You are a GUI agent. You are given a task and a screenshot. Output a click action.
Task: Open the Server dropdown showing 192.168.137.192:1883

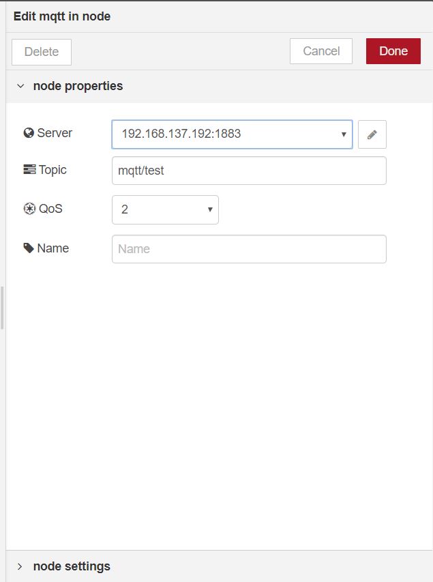(x=232, y=134)
